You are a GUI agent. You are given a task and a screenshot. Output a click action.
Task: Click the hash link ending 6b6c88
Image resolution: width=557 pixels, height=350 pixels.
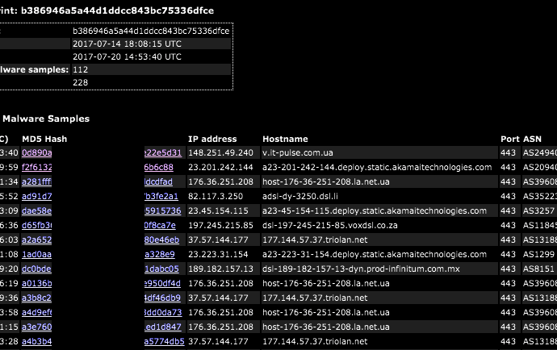159,167
